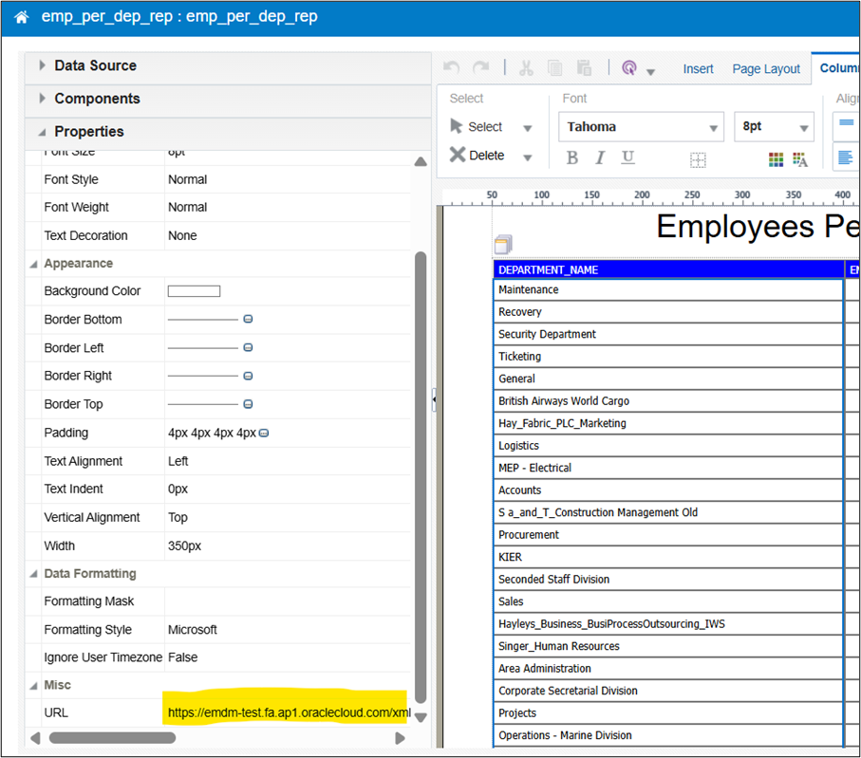
Task: Open the Tahoma font family dropdown
Action: point(643,127)
